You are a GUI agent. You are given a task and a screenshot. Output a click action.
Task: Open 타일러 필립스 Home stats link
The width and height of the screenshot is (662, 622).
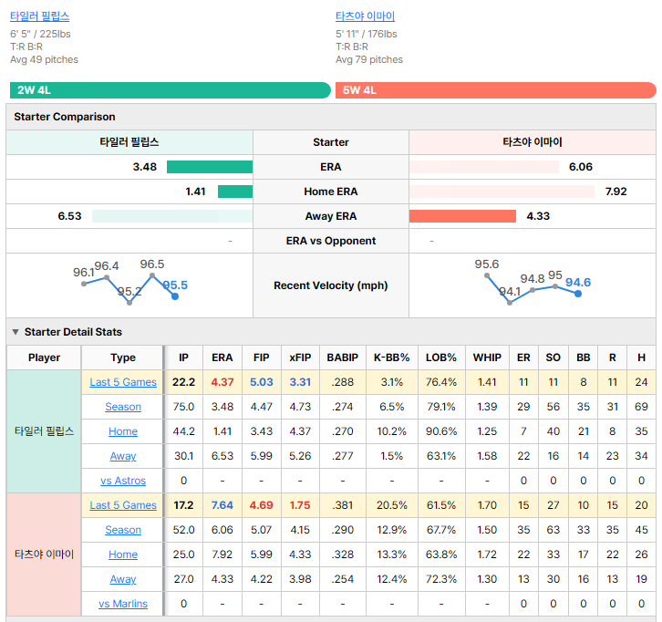pyautogui.click(x=123, y=431)
